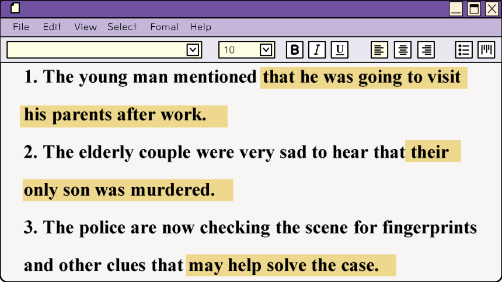Align text to the right
The height and width of the screenshot is (282, 502).
(426, 50)
